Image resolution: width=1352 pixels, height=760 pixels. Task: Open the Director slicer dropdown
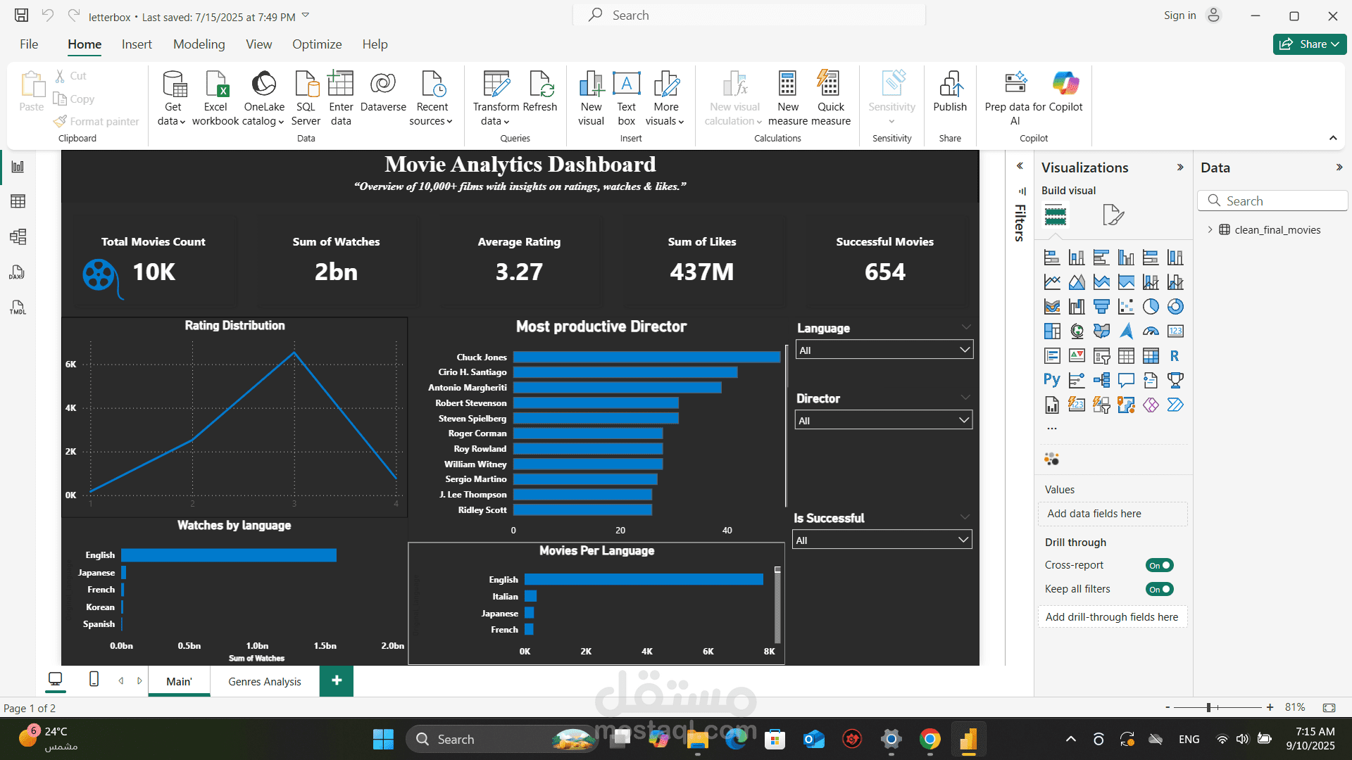[x=963, y=420]
